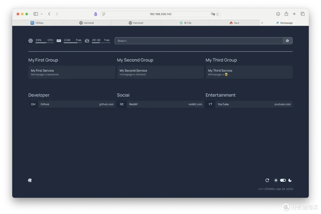Click the sun light-mode icon
The image size is (321, 214).
[x=276, y=180]
